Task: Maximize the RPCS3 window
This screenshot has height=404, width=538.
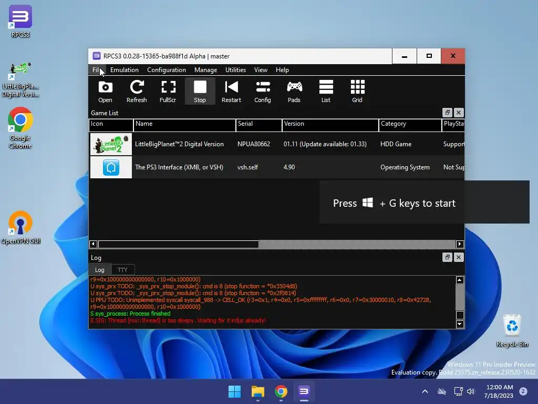Action: (x=429, y=56)
